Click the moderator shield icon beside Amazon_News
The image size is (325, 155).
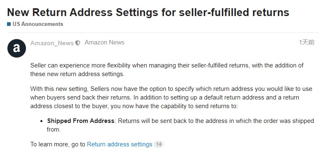point(78,43)
